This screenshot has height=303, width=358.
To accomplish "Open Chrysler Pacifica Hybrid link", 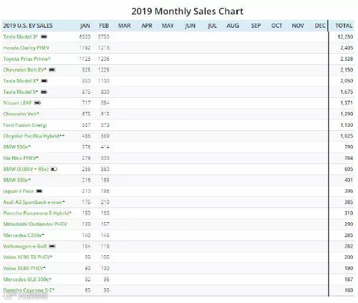I will [34, 136].
